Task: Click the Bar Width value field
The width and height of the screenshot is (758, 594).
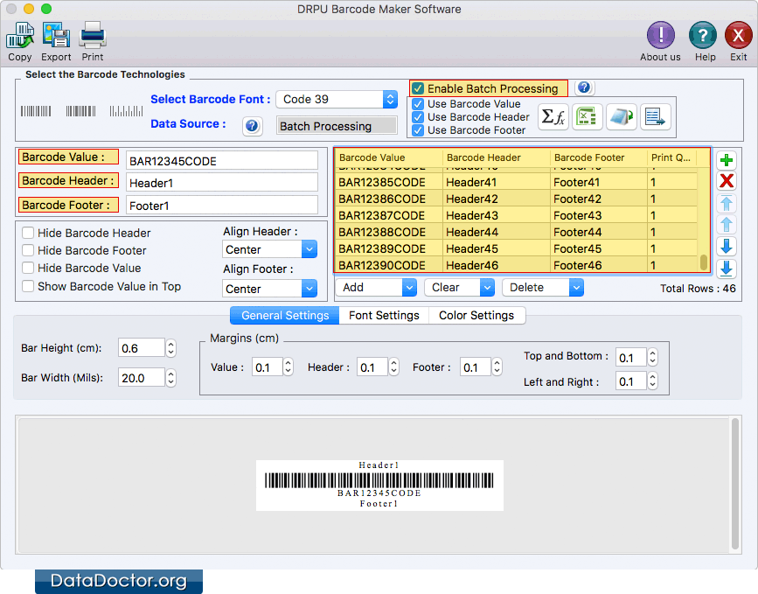Action: 141,378
